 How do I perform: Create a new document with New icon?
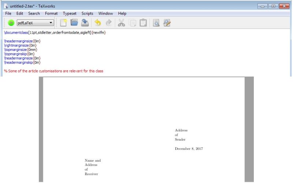(63, 23)
